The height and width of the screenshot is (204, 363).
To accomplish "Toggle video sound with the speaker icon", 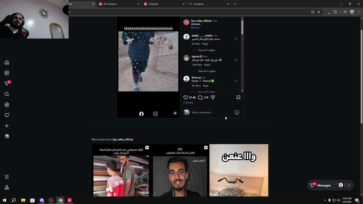I will [175, 113].
